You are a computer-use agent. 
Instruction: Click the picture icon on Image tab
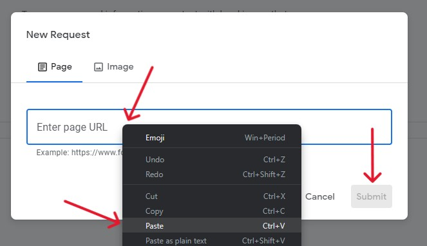tap(99, 67)
